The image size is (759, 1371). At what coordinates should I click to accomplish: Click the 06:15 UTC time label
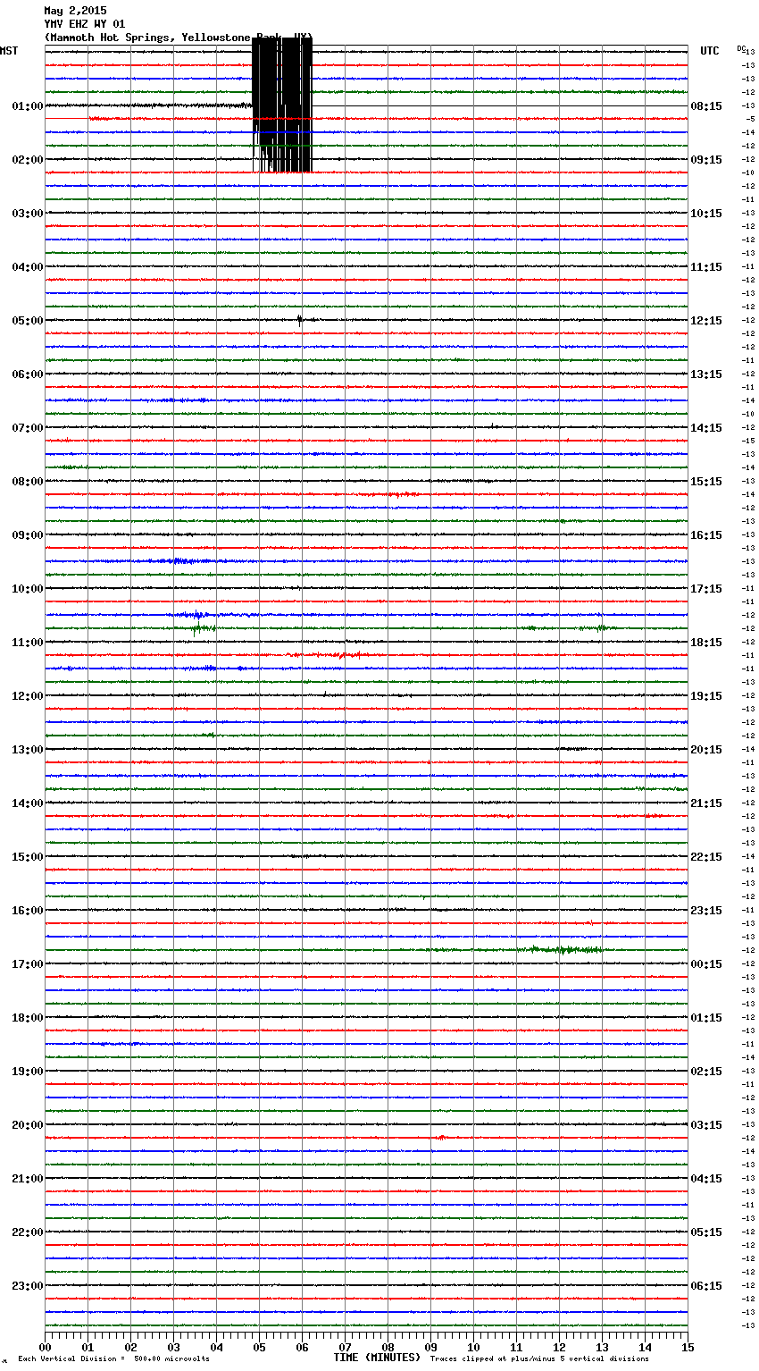click(706, 1286)
